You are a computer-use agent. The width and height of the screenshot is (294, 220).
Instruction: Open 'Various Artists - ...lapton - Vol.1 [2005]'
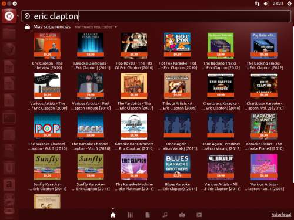[x=264, y=172]
